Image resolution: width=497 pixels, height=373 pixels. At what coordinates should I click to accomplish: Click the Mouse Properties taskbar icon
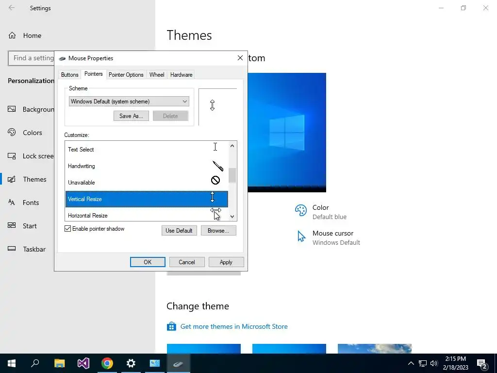pyautogui.click(x=178, y=363)
